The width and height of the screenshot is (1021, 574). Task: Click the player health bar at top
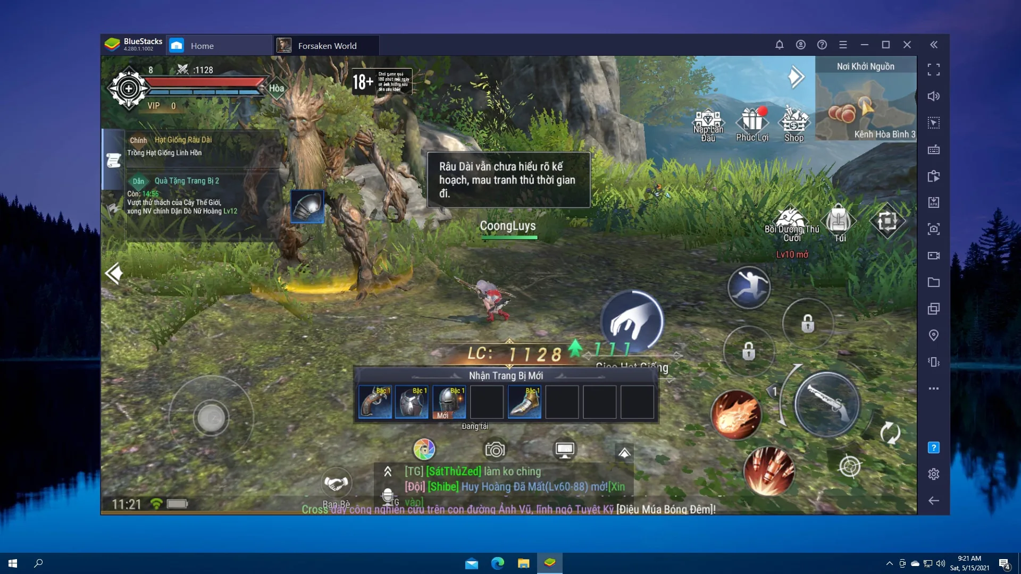(x=205, y=83)
